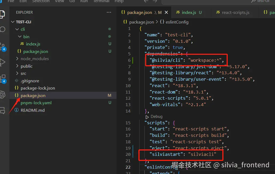Click line number 22 in the gutter
Screen dimensions: 275x174
pyautogui.click(x=128, y=167)
